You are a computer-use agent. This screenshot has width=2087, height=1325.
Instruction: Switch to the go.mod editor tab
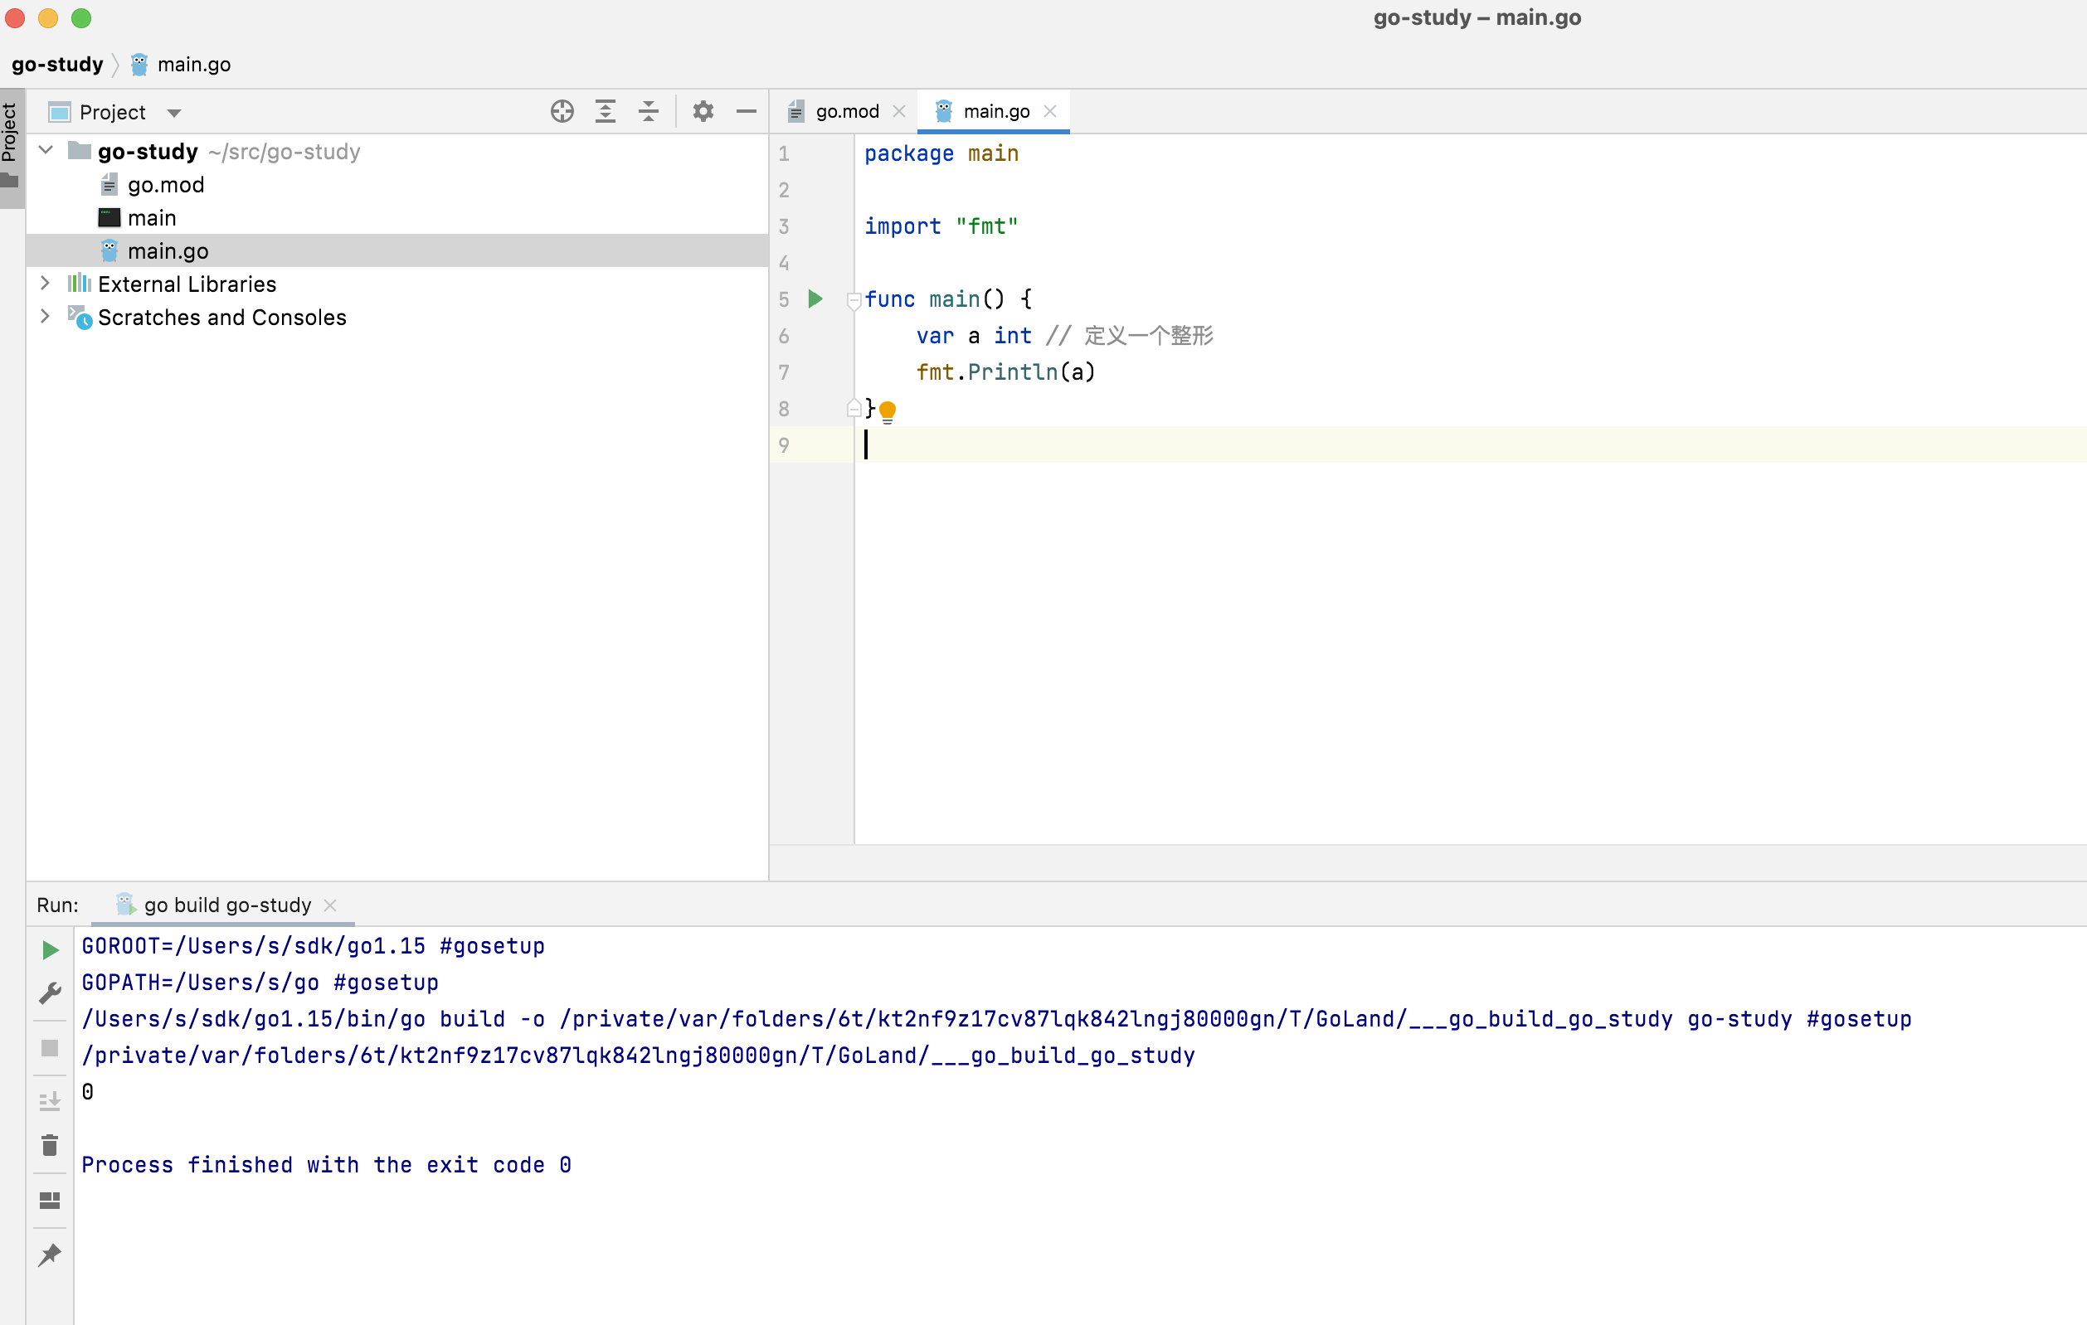tap(846, 112)
